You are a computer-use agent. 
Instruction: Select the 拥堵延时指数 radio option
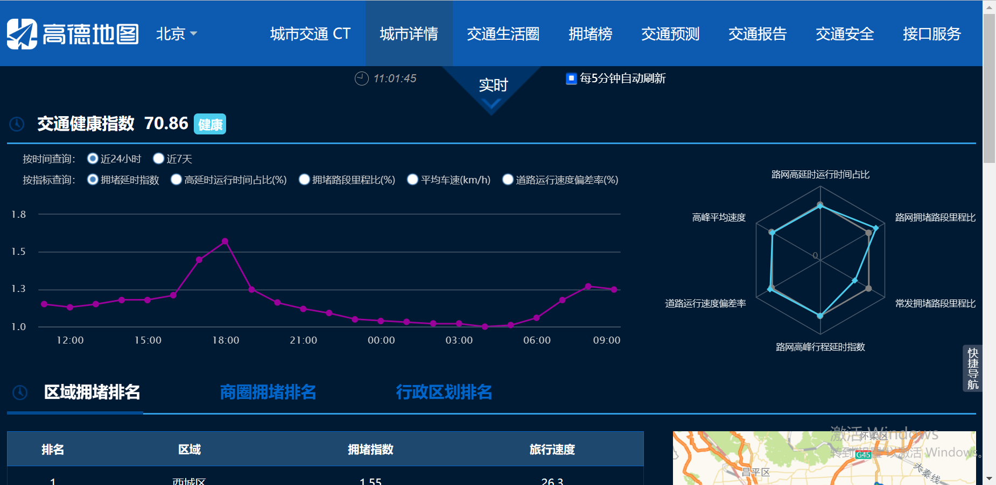click(x=93, y=180)
